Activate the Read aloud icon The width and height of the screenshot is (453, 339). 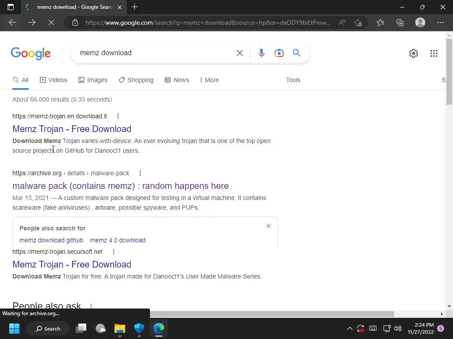(x=342, y=23)
